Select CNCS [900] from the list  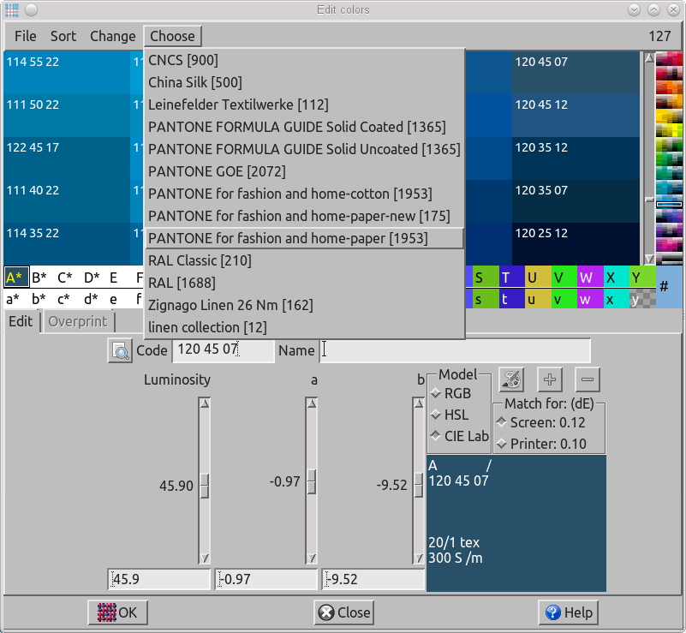304,60
